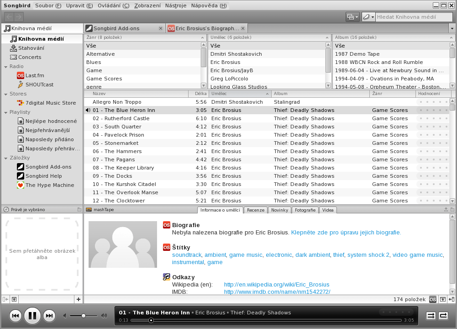Click the link to edit the biography
This screenshot has width=457, height=329.
click(346, 233)
